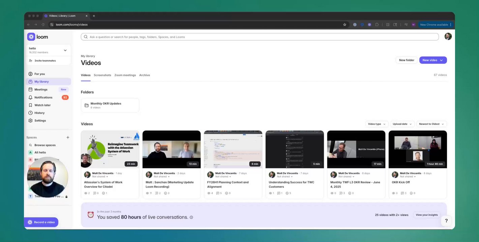
Task: Click the 92 notifications badge
Action: point(65,97)
